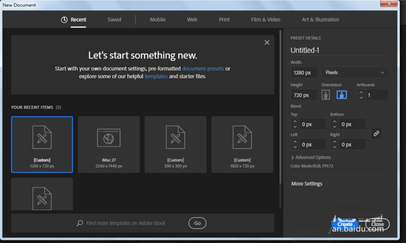Open the Pixels units dropdown

354,73
